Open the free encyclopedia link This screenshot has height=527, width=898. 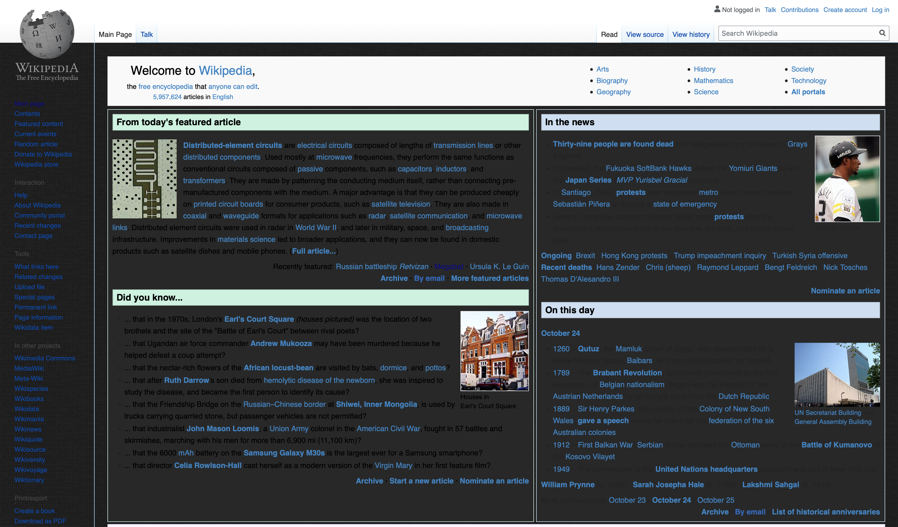165,86
